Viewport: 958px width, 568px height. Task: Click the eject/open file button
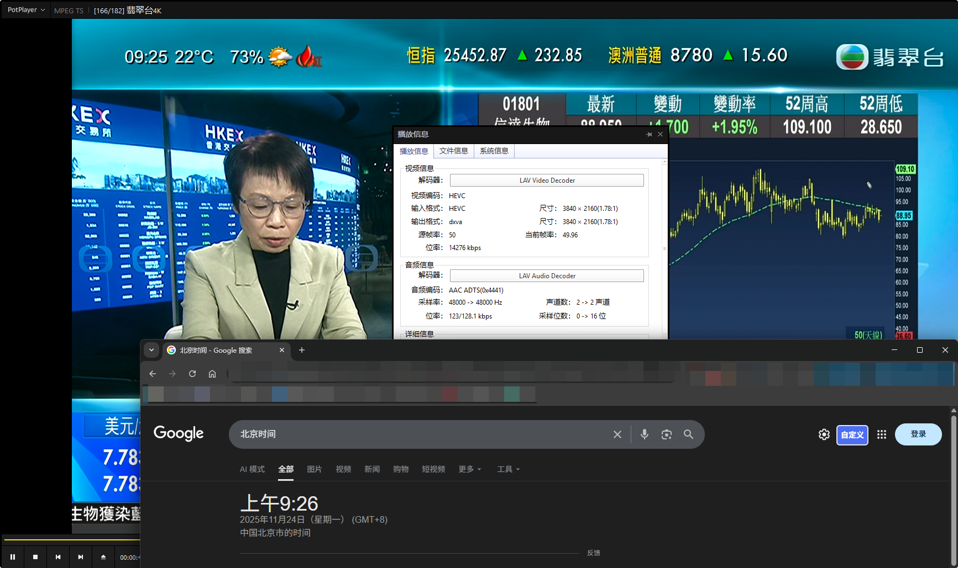tap(103, 557)
